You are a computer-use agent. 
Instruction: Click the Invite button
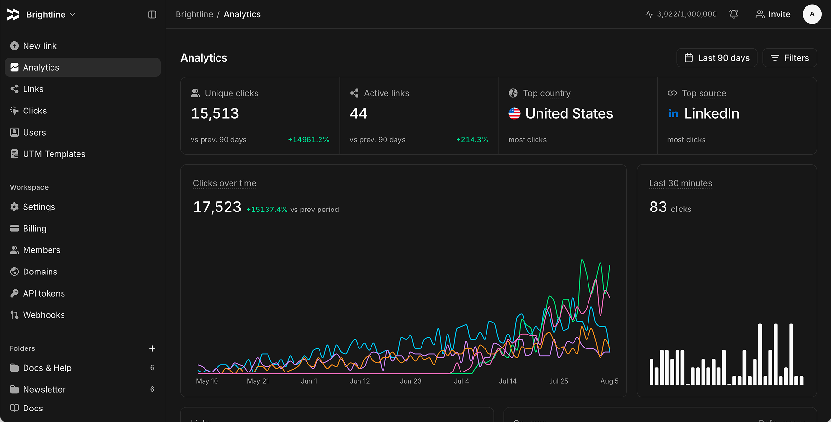tap(773, 14)
